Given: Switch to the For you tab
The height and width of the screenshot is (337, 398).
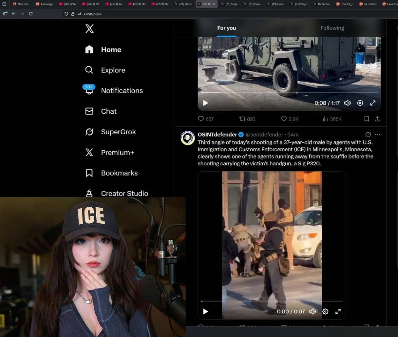Looking at the screenshot, I should click(226, 28).
